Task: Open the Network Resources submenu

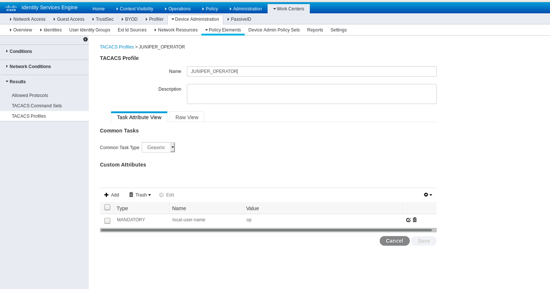Action: tap(176, 30)
